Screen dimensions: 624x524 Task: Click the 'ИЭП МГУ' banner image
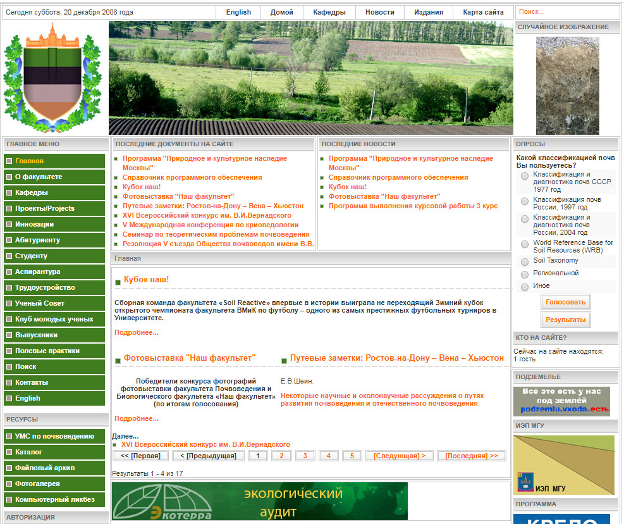point(564,465)
